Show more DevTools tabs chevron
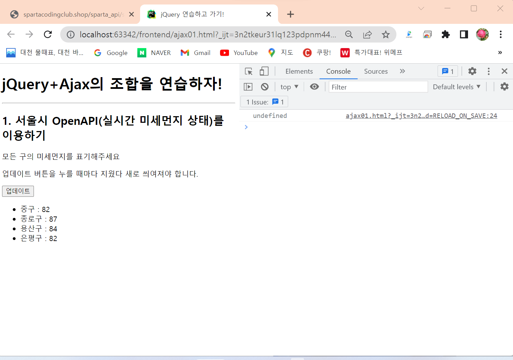513x360 pixels. pyautogui.click(x=402, y=71)
